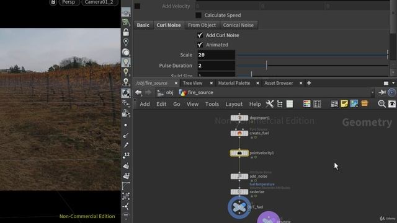397x223 pixels.
Task: Toggle the display point normals icon
Action: (x=126, y=135)
